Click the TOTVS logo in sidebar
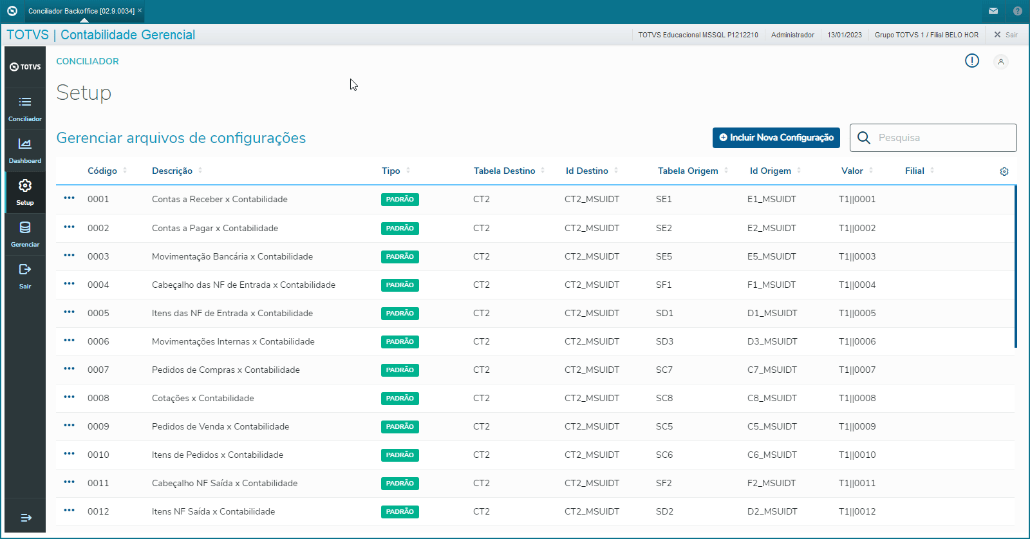Viewport: 1030px width, 539px height. 25,67
